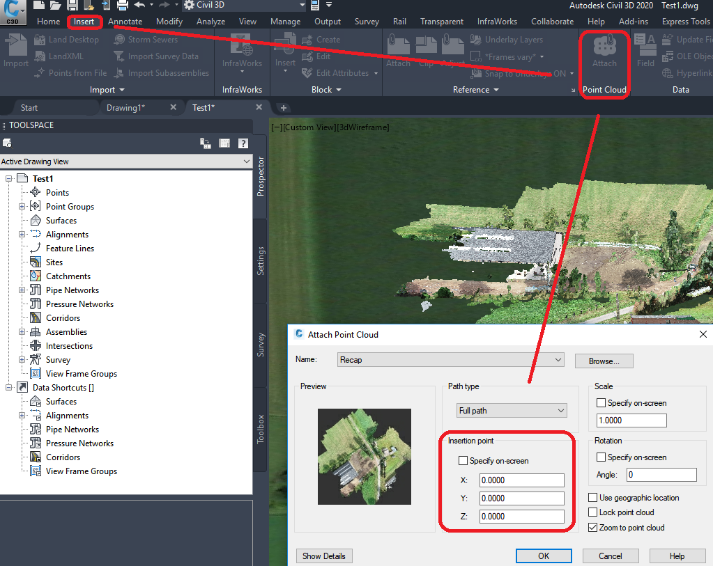Expand the Import panel dropdown
The height and width of the screenshot is (566, 713).
point(107,90)
